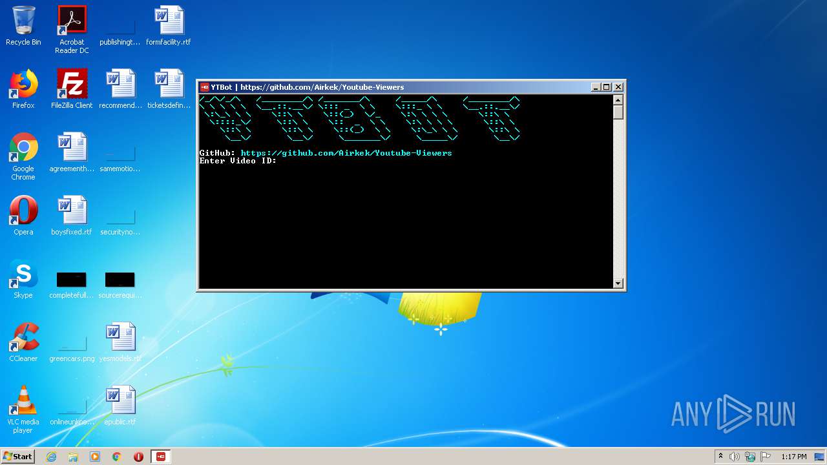Close the YTBot console window

[618, 87]
